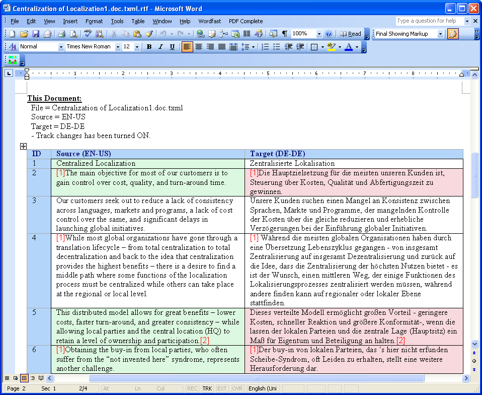Screen dimensions: 482x395
Task: Toggle Center alignment
Action: pos(199,47)
